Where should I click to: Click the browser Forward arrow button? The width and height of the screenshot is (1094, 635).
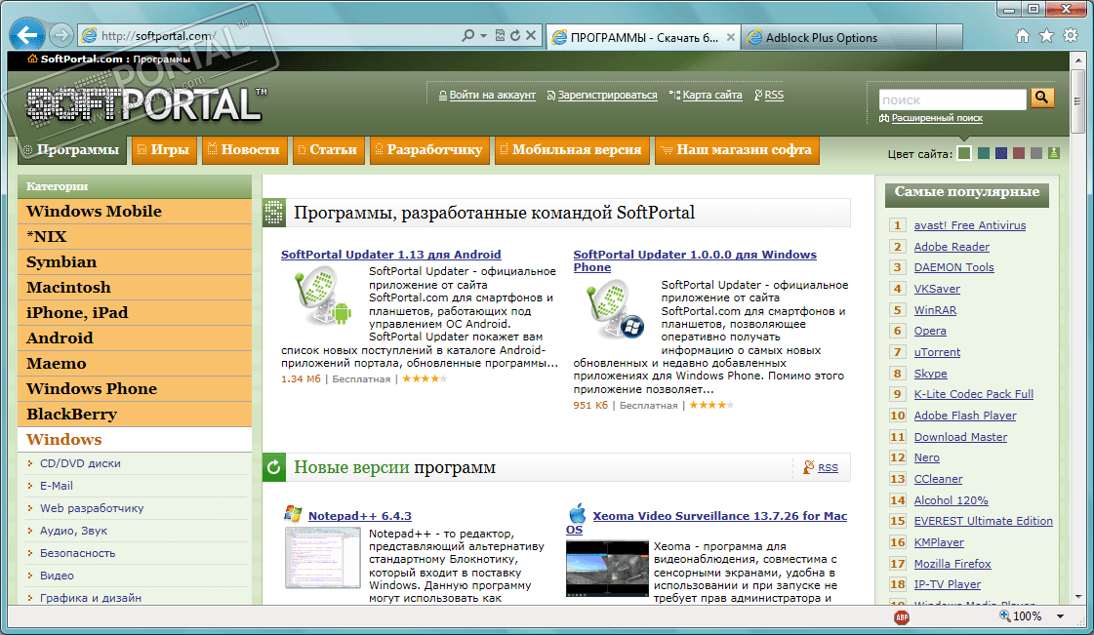pyautogui.click(x=61, y=35)
